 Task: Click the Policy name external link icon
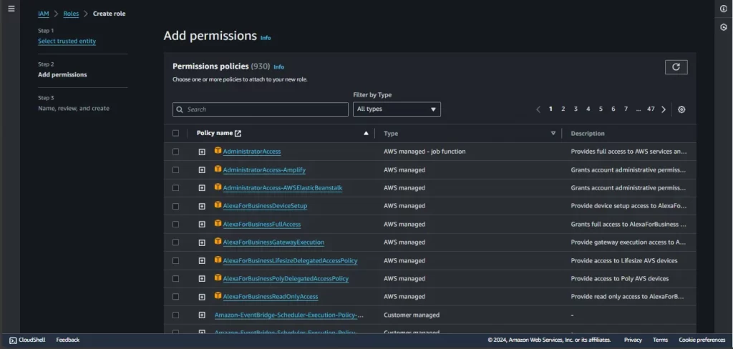238,133
